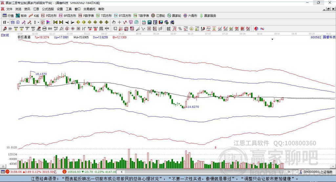Click the 600562 stock code label
The height and width of the screenshot is (182, 336).
pyautogui.click(x=316, y=37)
